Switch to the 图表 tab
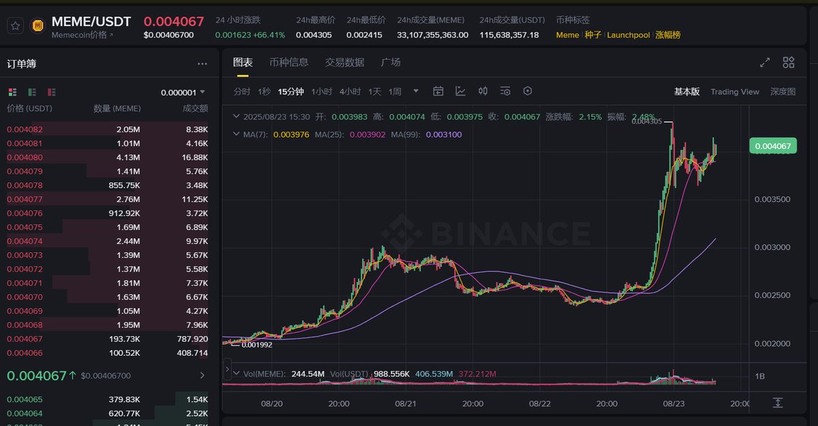This screenshot has width=818, height=426. [243, 62]
